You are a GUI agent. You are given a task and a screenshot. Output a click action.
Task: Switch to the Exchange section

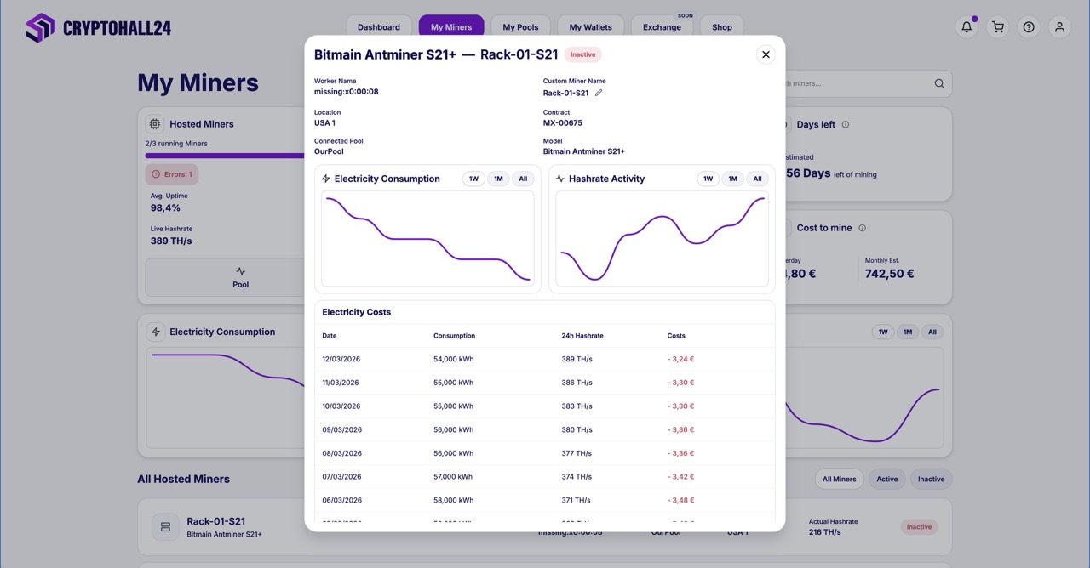(x=662, y=28)
